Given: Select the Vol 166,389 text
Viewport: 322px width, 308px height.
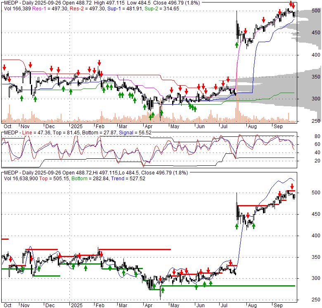Looking at the screenshot, I should tap(17, 9).
